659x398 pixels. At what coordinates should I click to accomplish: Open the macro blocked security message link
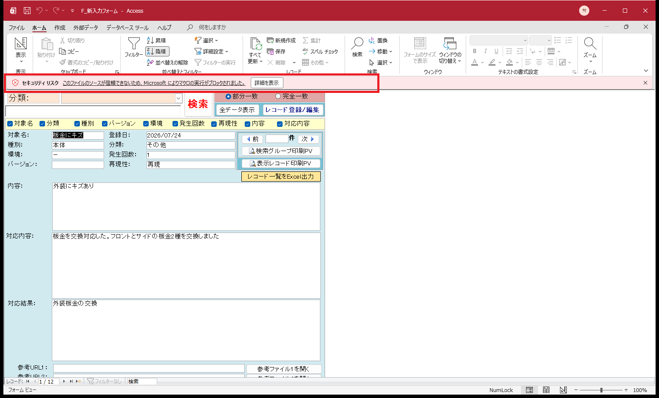[x=154, y=83]
